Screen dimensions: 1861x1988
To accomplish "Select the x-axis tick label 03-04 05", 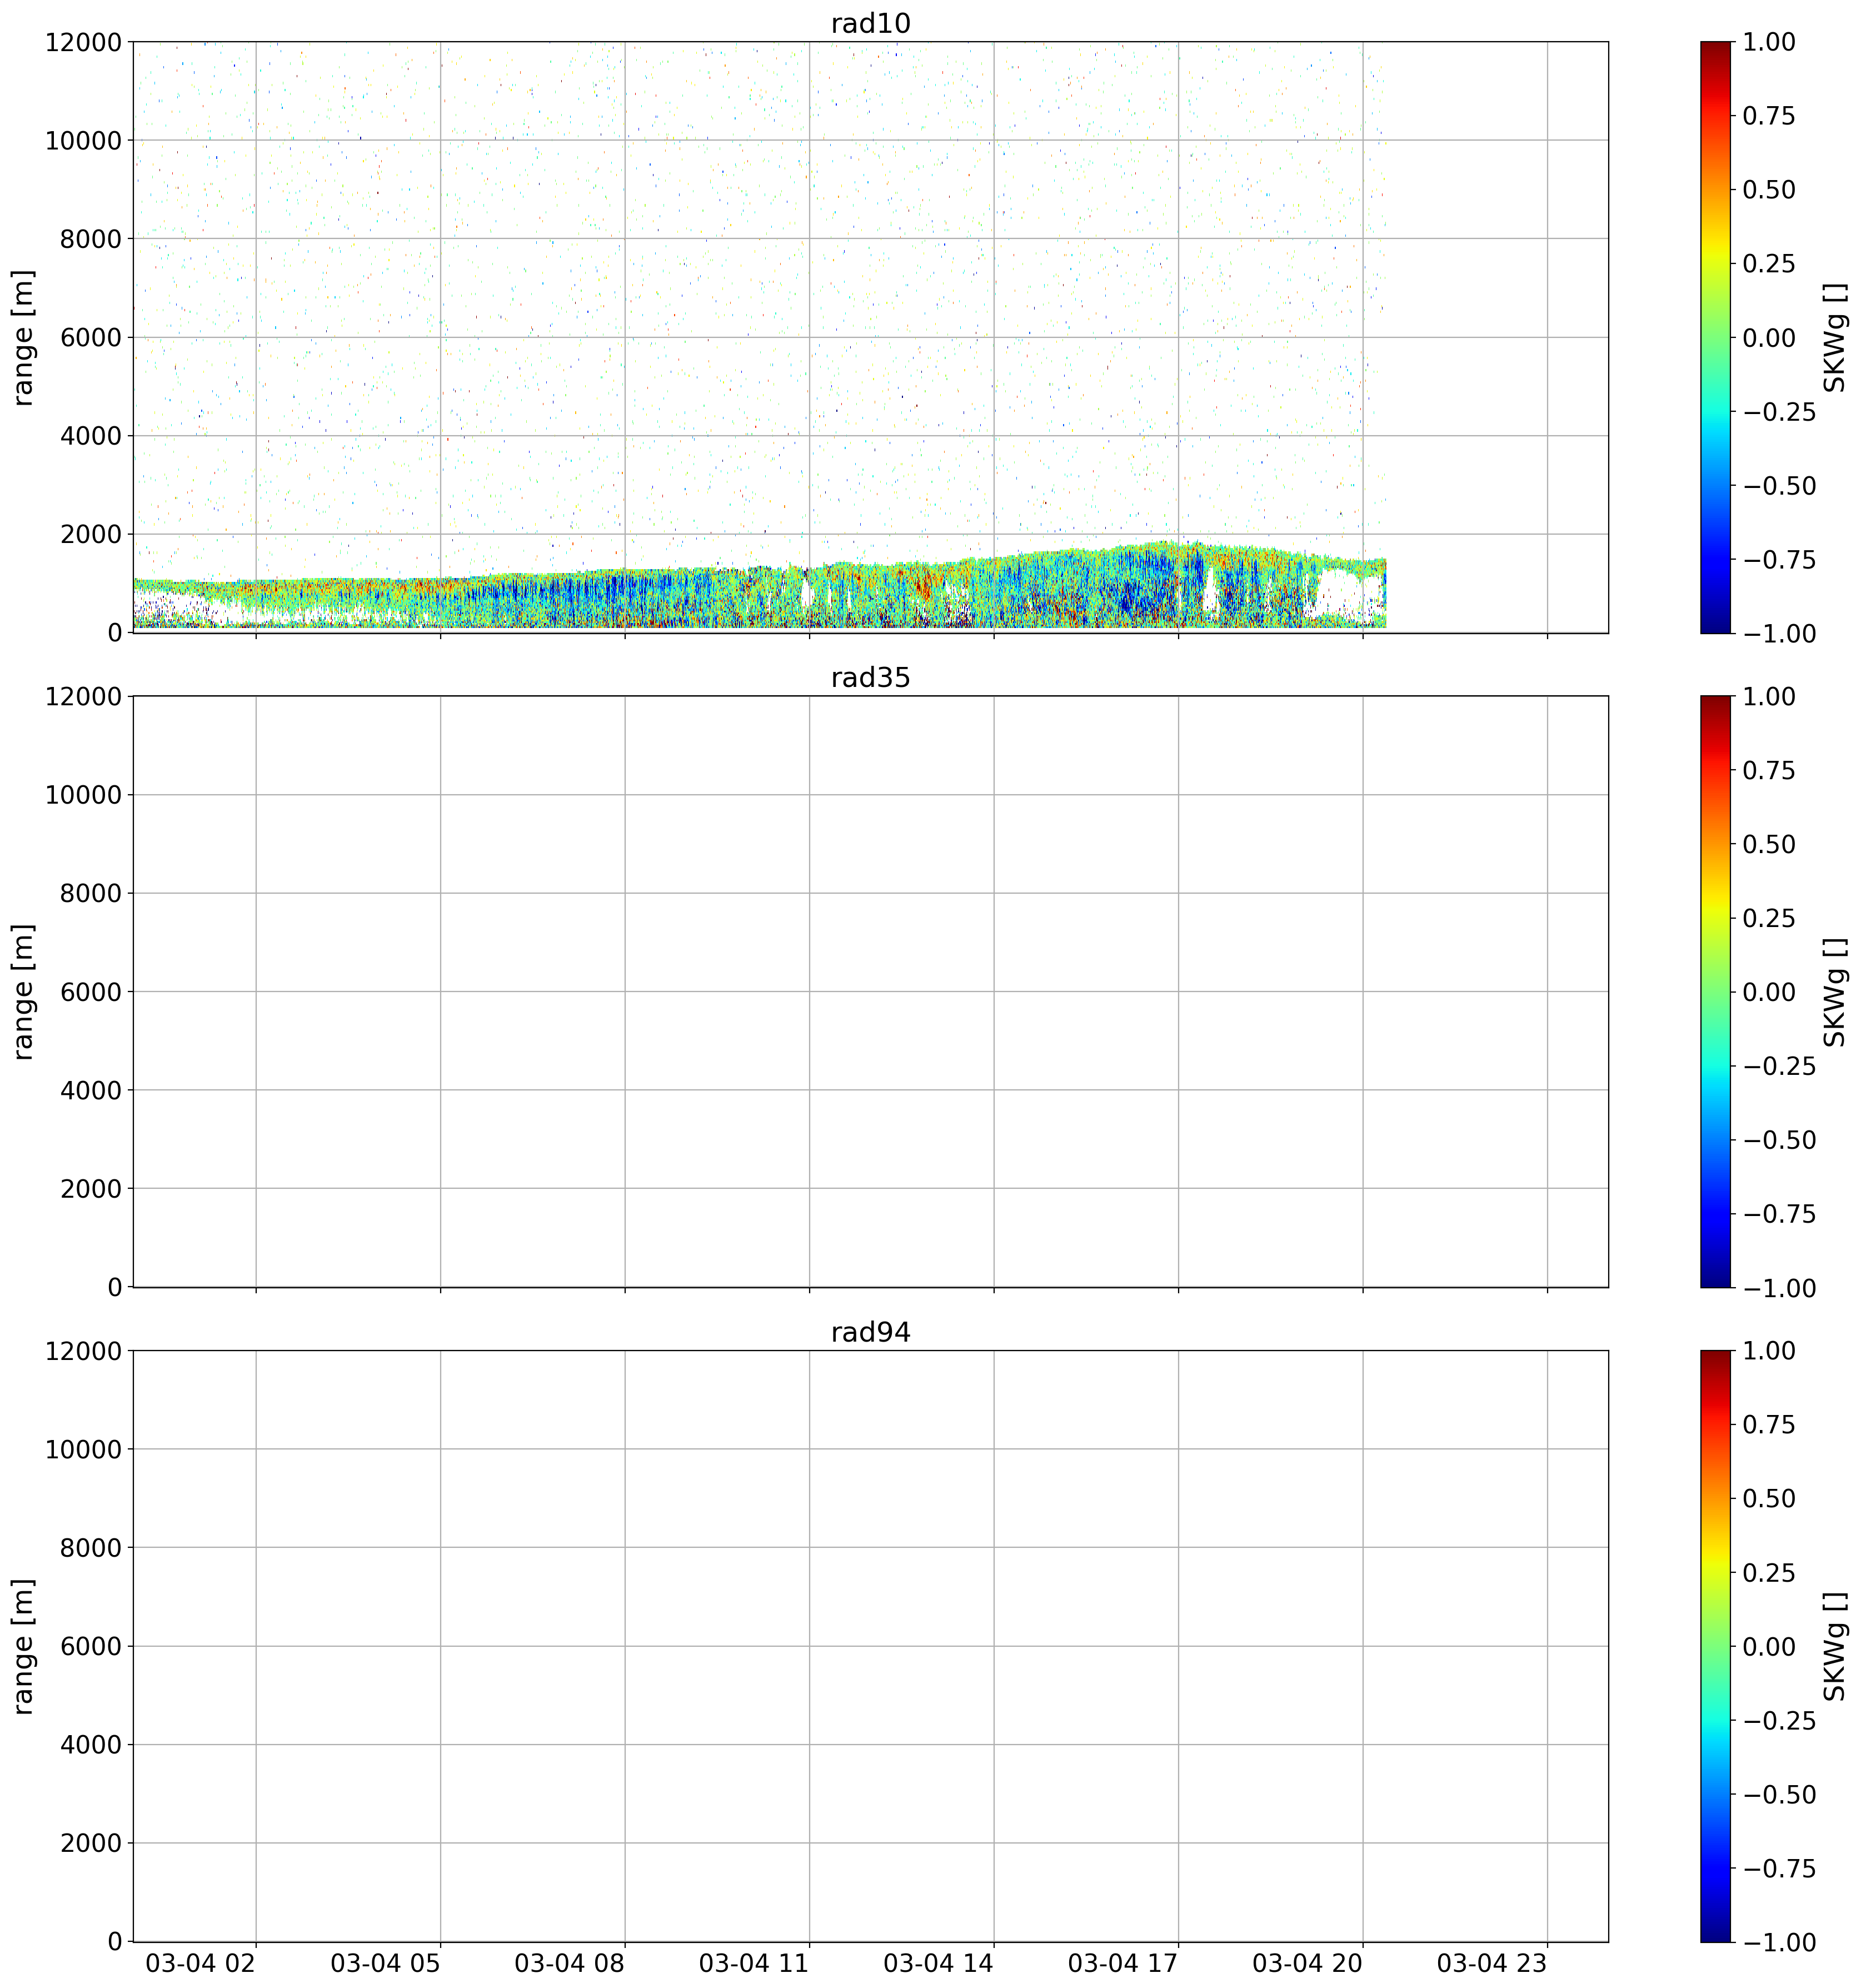I will (x=385, y=1964).
